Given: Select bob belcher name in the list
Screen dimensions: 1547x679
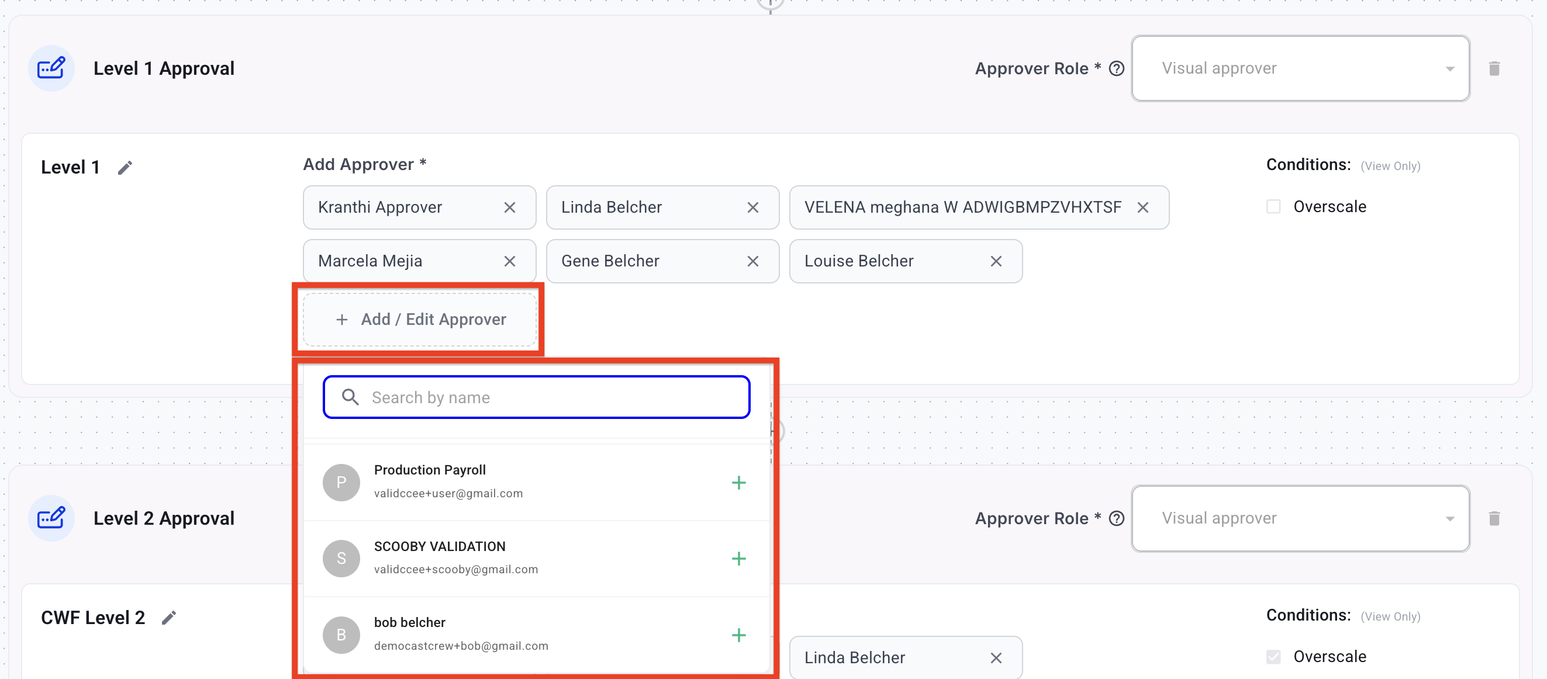Looking at the screenshot, I should click(410, 622).
